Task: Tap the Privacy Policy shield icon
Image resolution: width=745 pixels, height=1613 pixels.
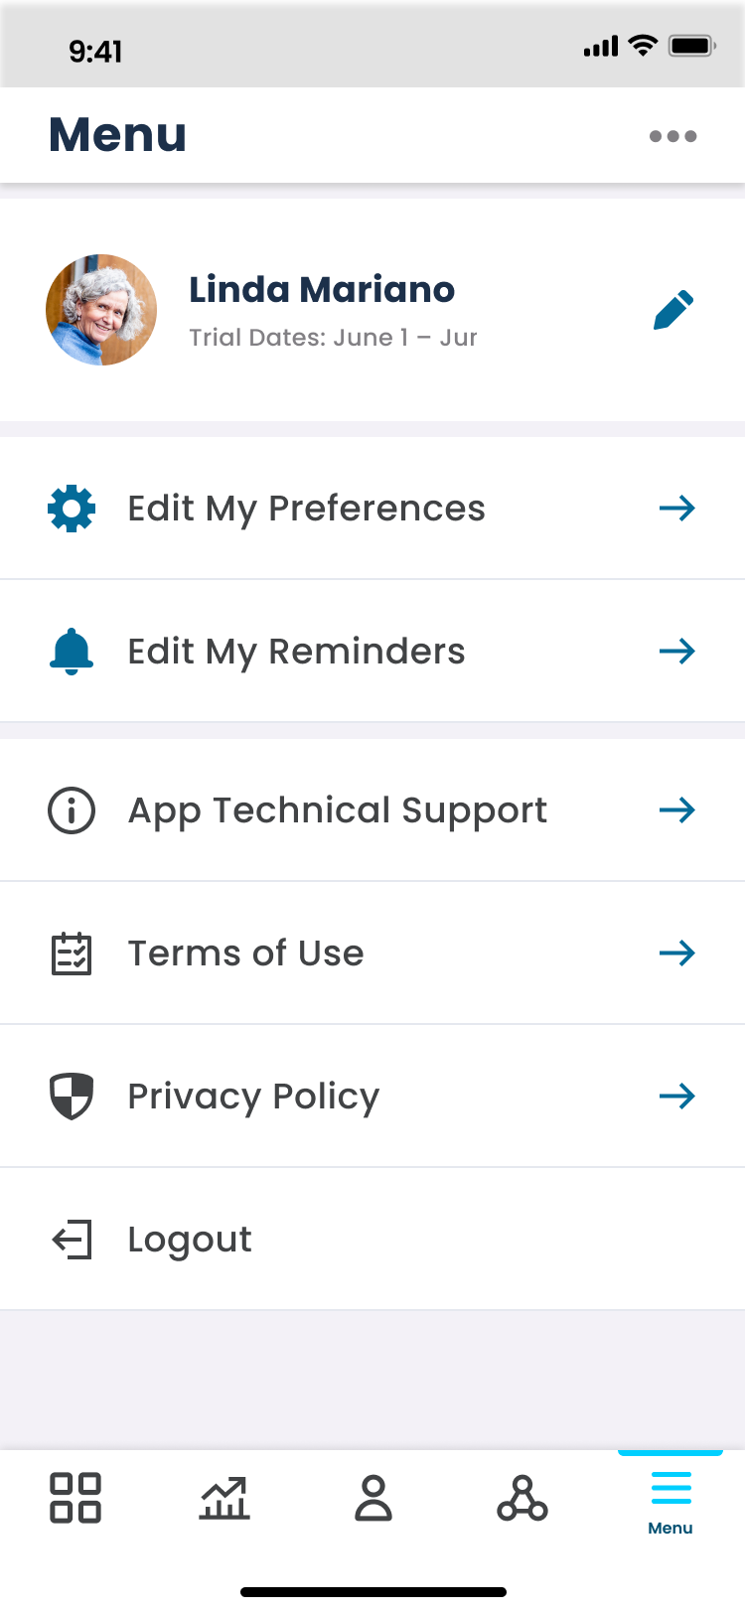Action: tap(72, 1097)
